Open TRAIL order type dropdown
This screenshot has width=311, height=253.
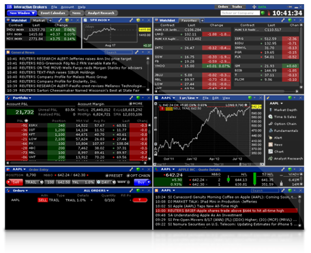[34, 182]
